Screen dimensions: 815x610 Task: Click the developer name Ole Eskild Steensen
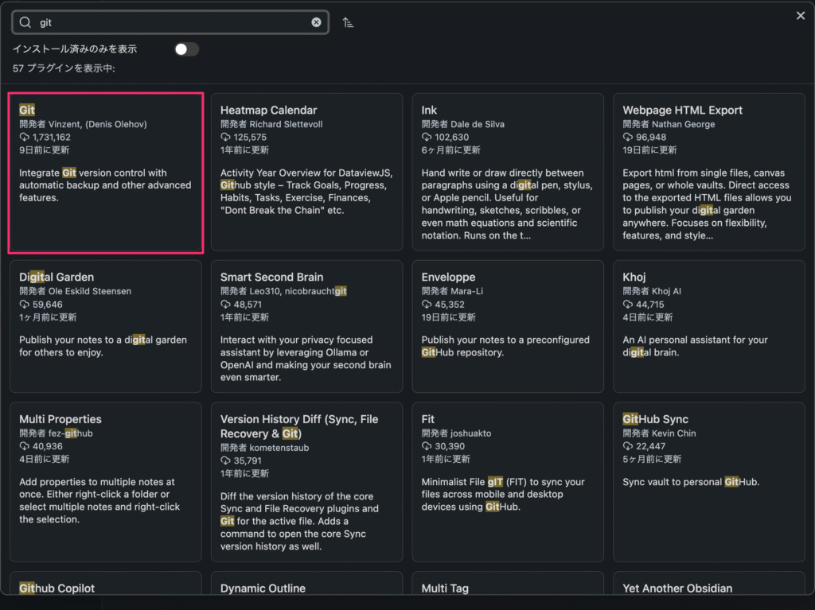90,292
